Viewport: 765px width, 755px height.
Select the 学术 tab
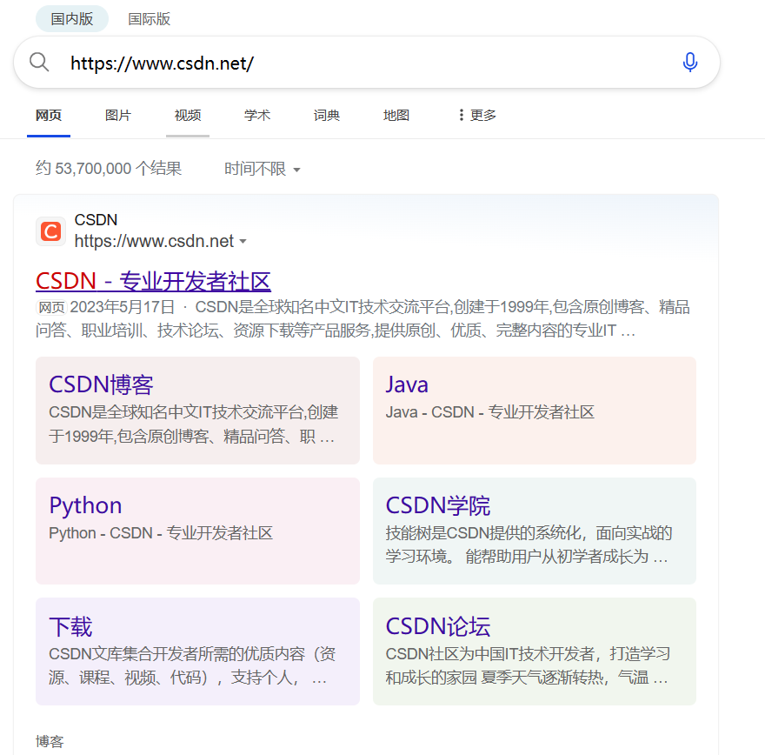pos(257,116)
